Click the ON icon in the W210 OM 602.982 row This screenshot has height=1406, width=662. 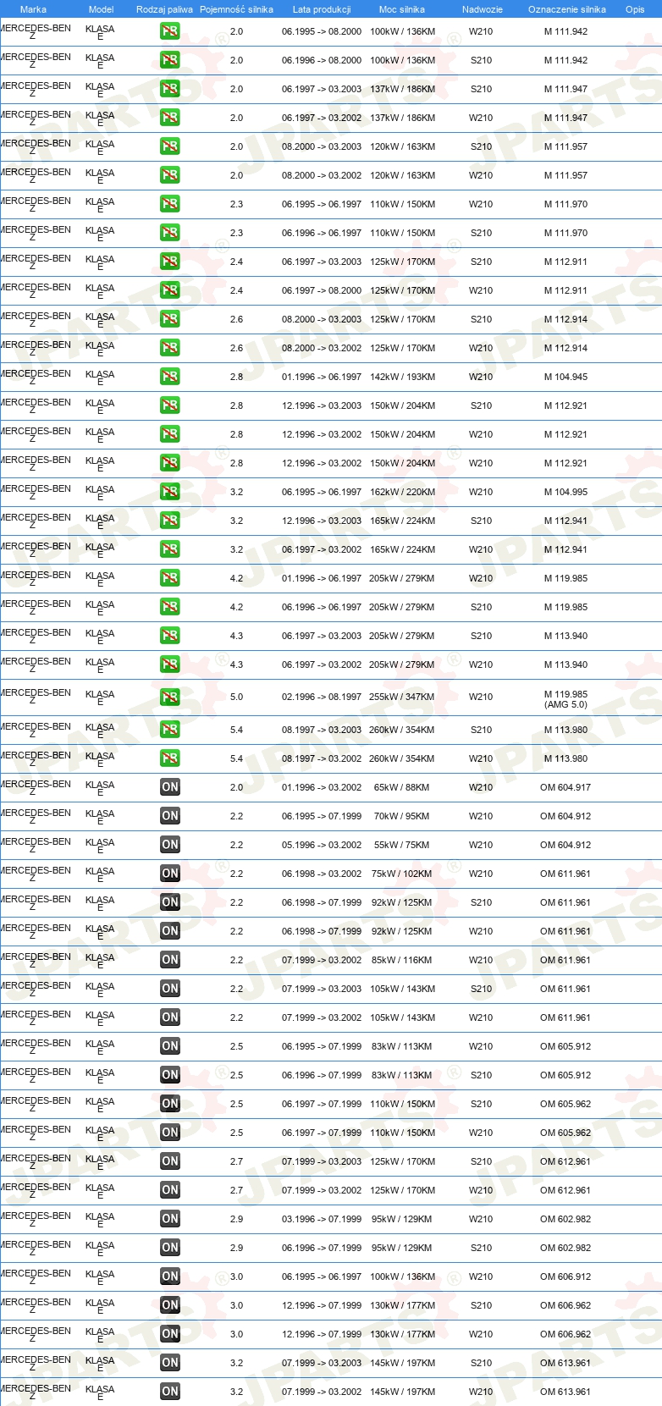click(170, 1219)
